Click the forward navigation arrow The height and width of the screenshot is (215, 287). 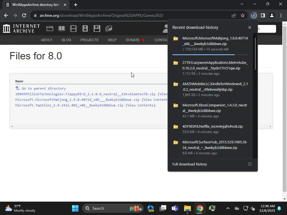pyautogui.click(x=15, y=15)
